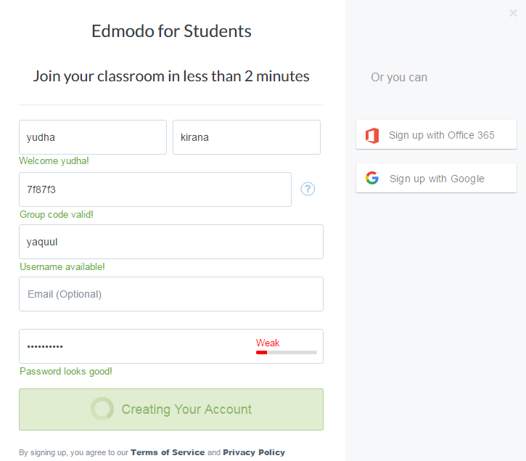Click the loading spinner on the account button
This screenshot has height=461, width=526.
tap(102, 409)
